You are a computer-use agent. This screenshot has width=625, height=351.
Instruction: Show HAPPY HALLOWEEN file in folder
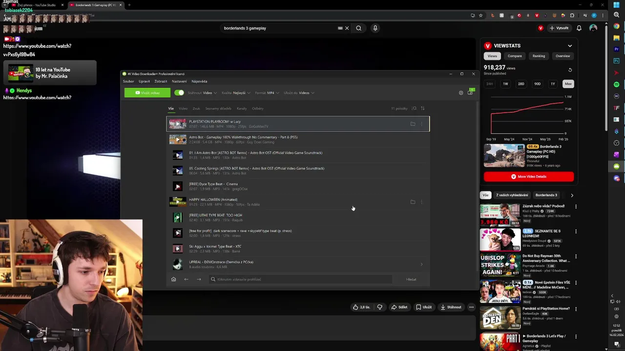[x=413, y=202]
